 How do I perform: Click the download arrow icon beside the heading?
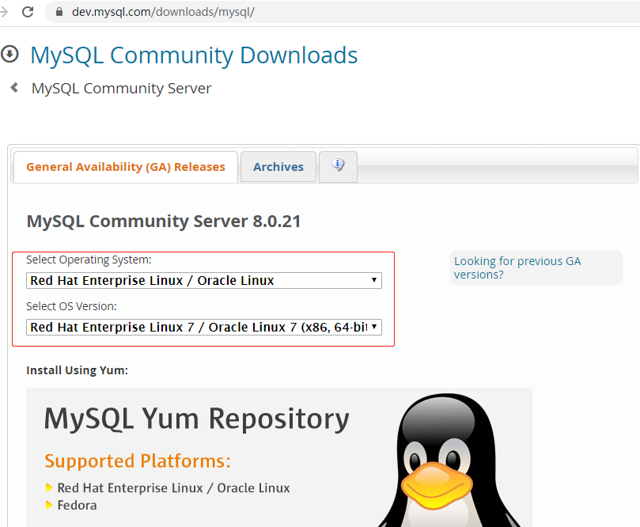click(x=8, y=53)
